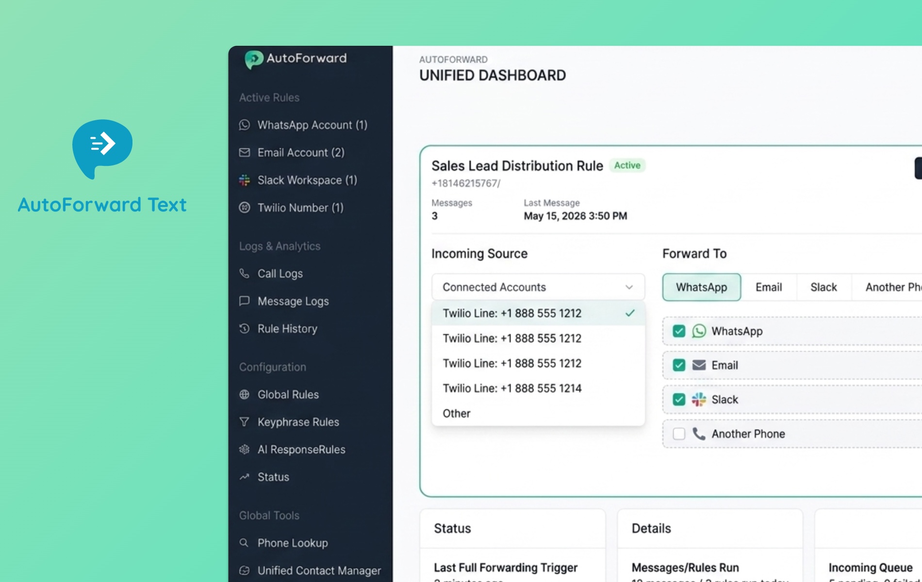This screenshot has width=922, height=582.
Task: Click the Call Logs phone icon
Action: [245, 274]
